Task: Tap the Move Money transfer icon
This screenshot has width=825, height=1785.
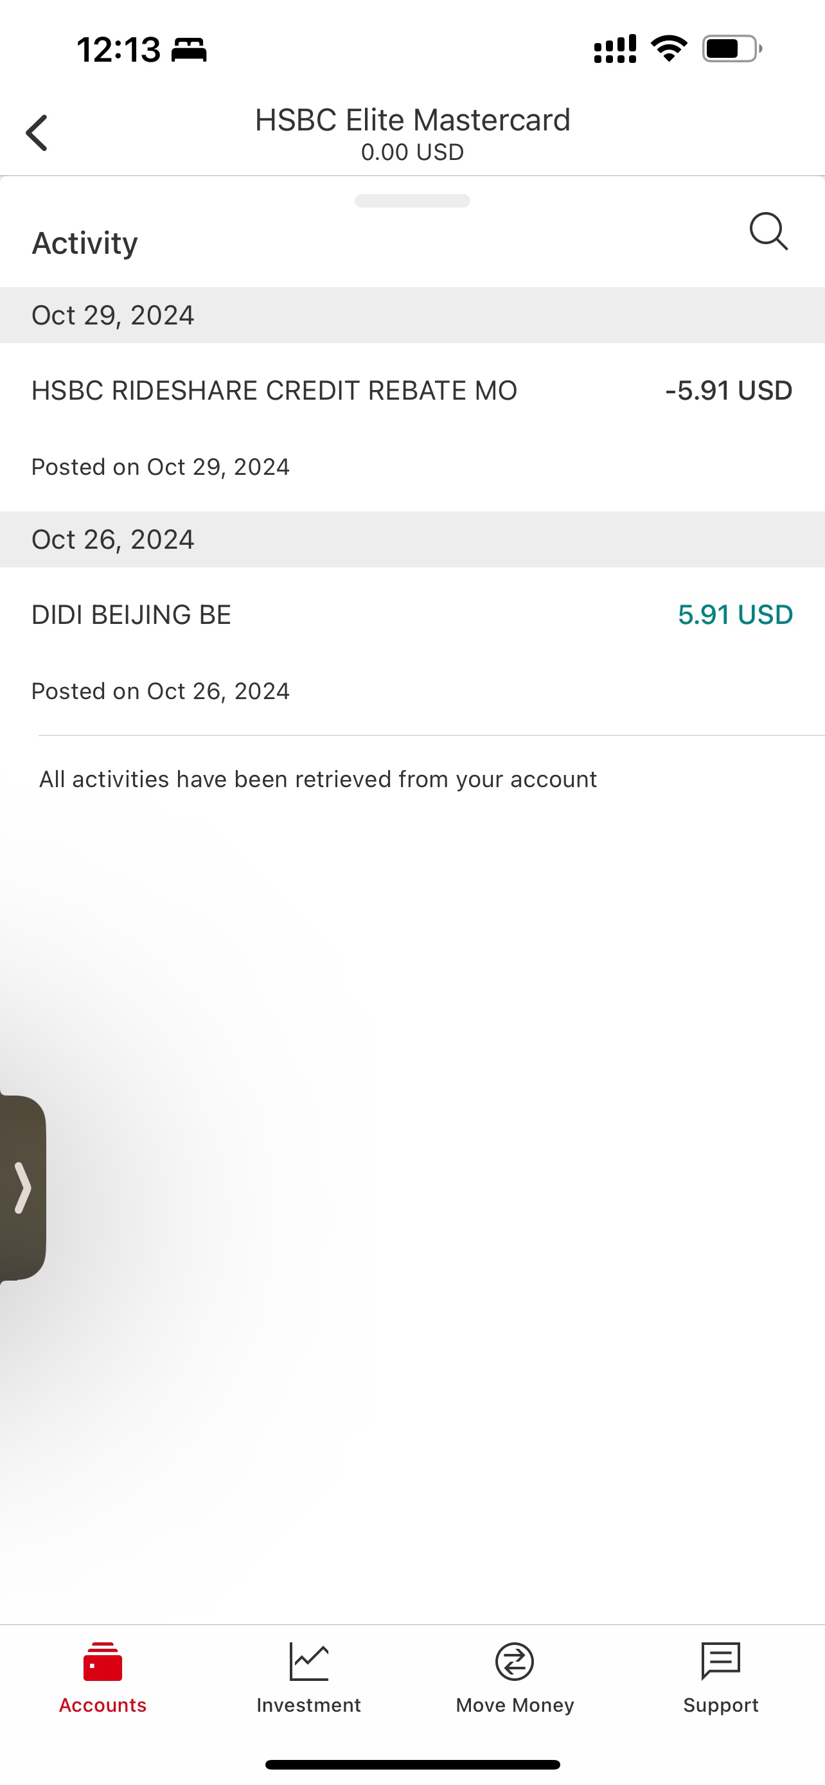Action: tap(515, 1662)
